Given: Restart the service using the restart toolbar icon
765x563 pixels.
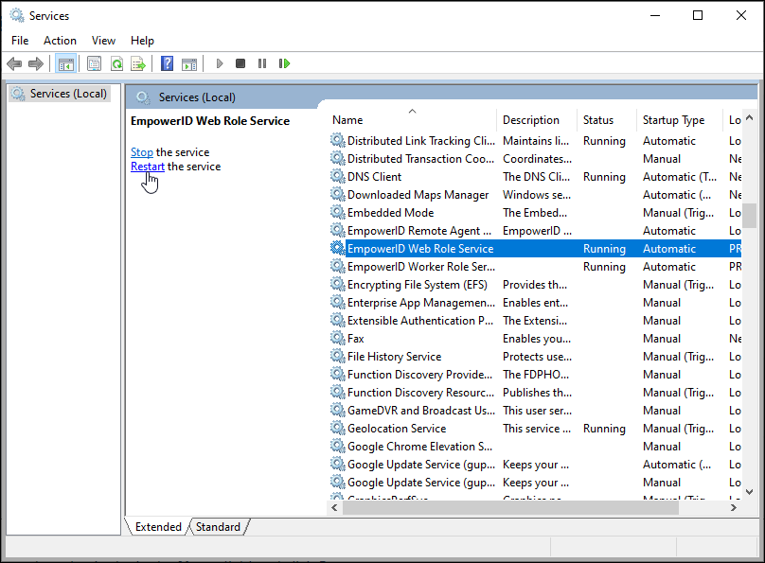Looking at the screenshot, I should (x=284, y=63).
